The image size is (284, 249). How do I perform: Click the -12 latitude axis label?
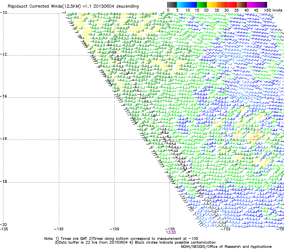[x=3, y=54]
